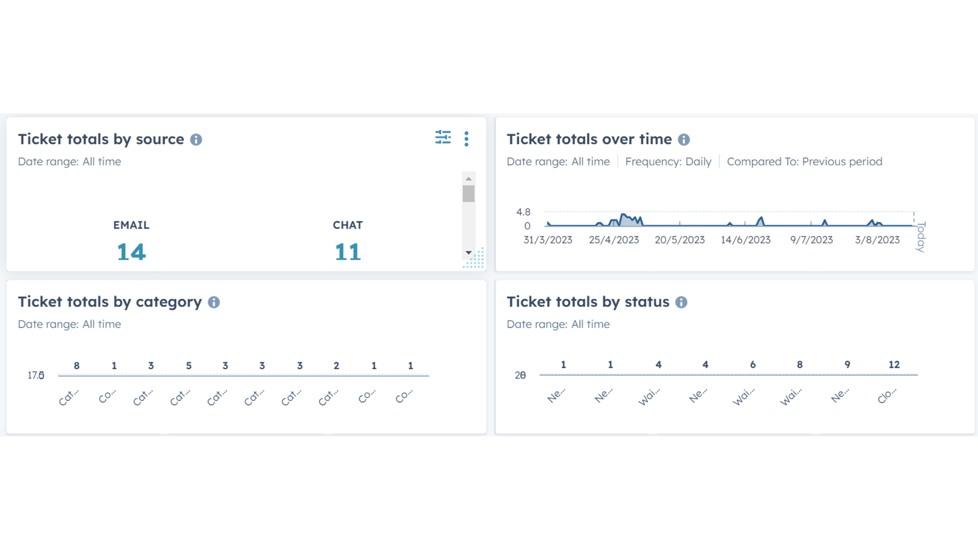
Task: Click the info icon beside Ticket totals by category
Action: point(214,302)
